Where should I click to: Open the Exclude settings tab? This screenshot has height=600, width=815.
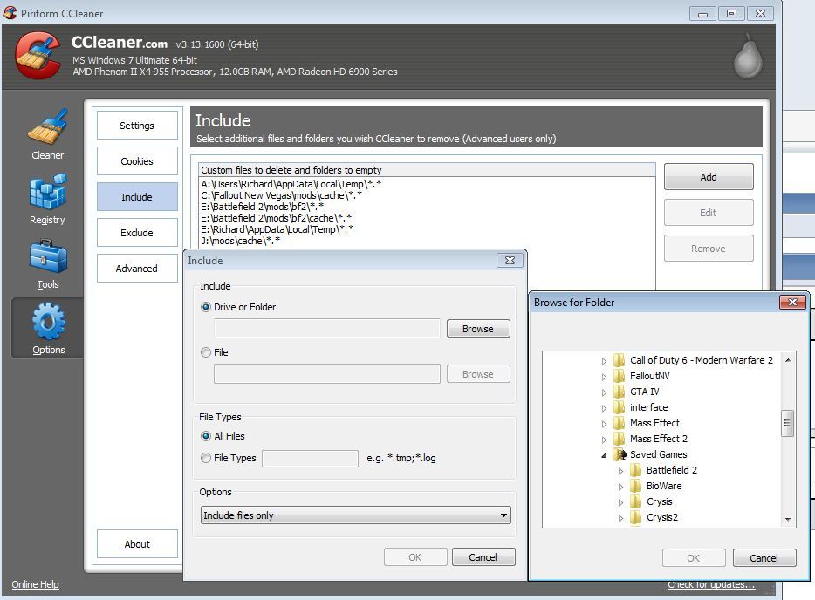click(x=137, y=233)
